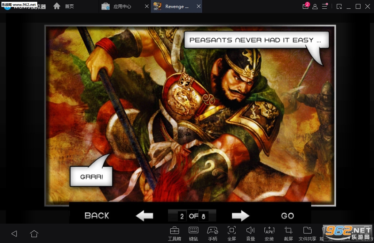
Task: Open the mail notifications icon
Action: point(305,6)
